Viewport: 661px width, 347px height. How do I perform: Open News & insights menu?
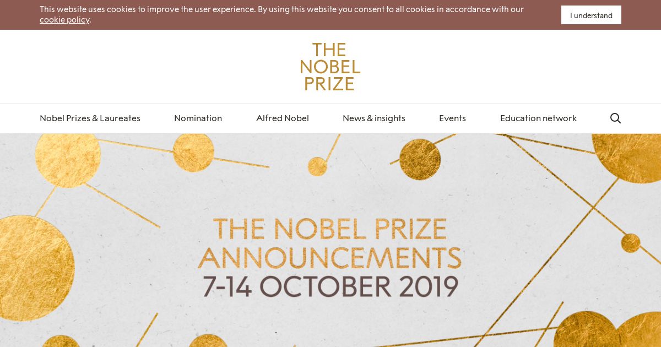[374, 118]
